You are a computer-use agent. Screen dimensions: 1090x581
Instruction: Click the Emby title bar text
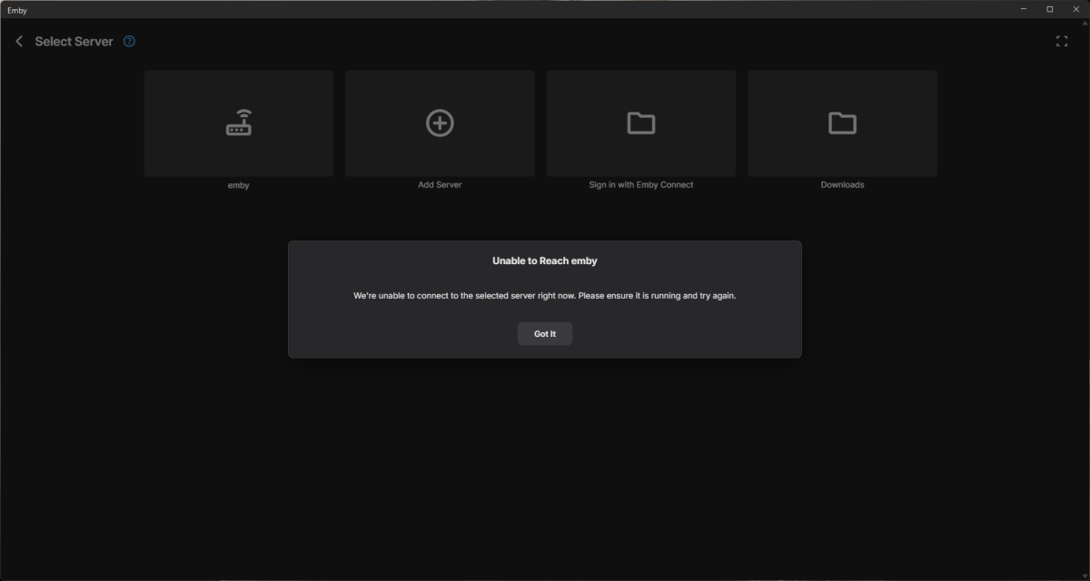tap(17, 10)
